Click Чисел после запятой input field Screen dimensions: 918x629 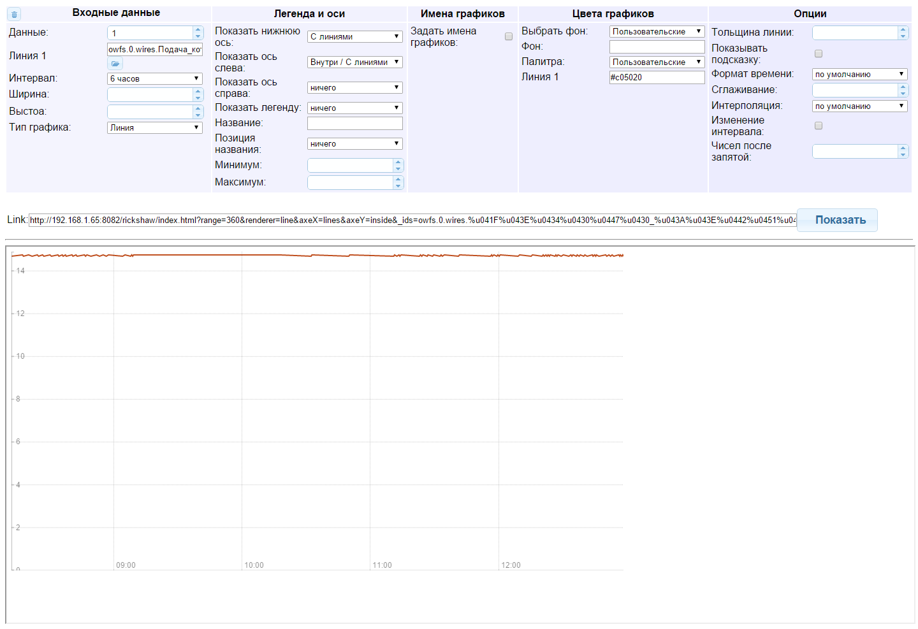[x=855, y=151]
